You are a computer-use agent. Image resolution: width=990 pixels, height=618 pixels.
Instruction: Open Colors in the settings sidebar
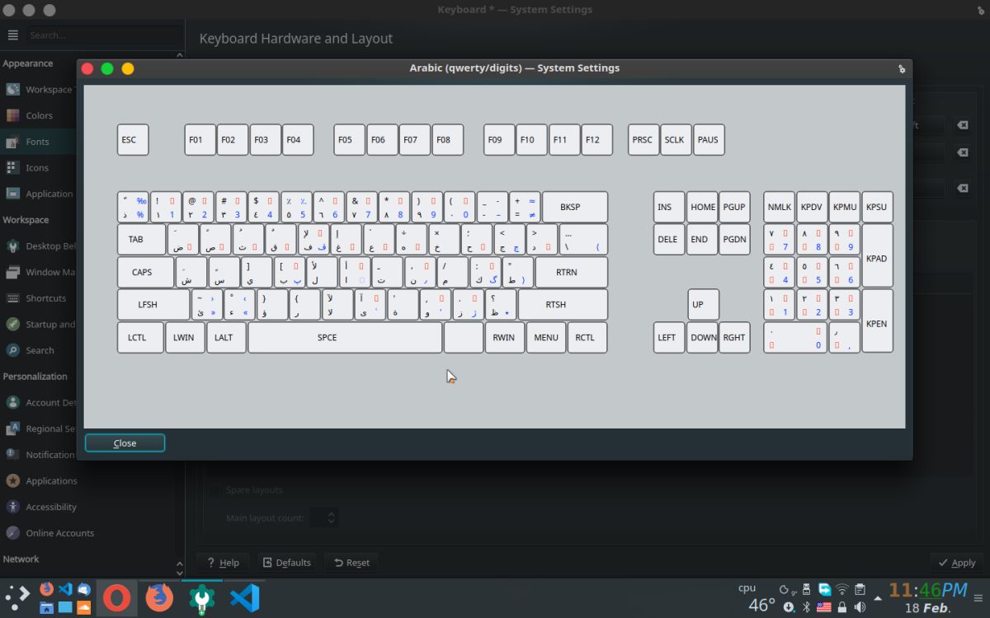point(39,115)
